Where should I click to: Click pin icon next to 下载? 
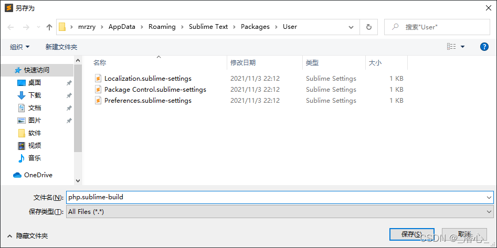click(69, 95)
